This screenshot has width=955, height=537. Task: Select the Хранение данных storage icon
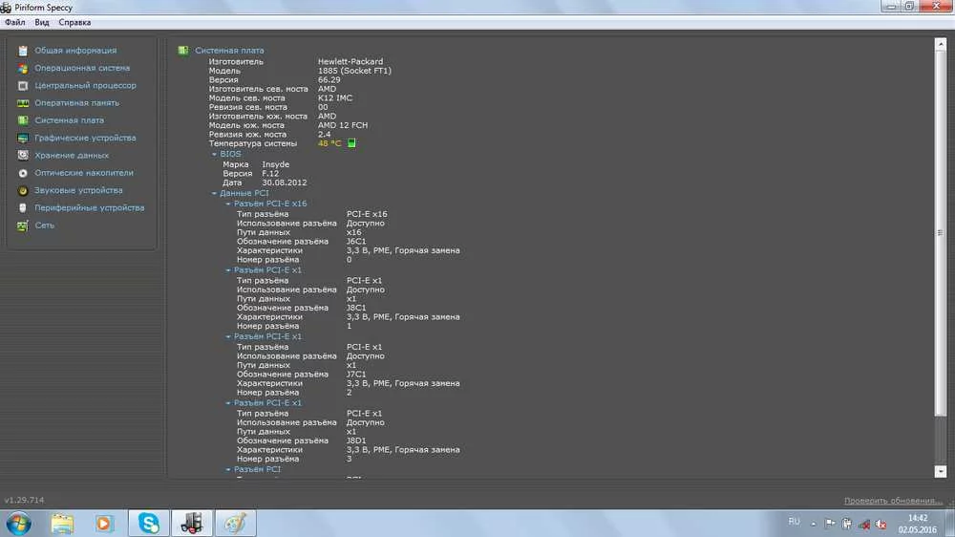23,156
